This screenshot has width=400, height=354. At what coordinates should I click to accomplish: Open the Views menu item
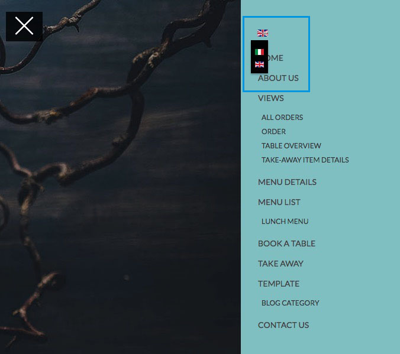click(270, 98)
